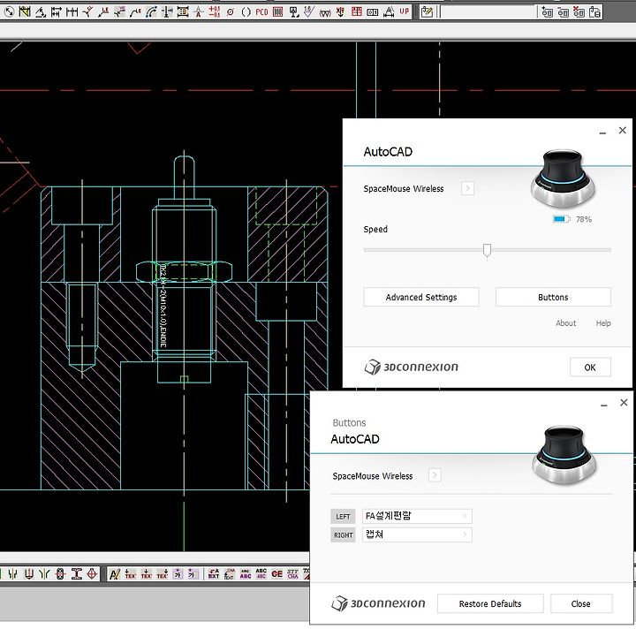
Task: Open the RIGHT button assignment 캡쳐
Action: (x=417, y=534)
